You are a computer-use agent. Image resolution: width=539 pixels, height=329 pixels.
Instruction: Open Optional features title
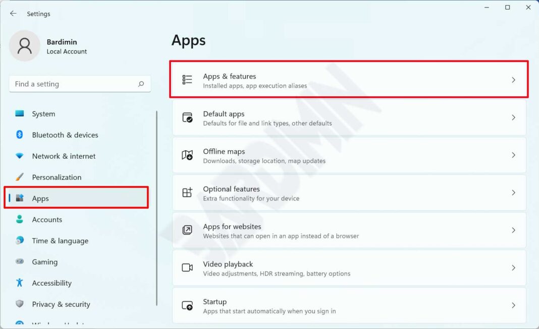point(231,189)
